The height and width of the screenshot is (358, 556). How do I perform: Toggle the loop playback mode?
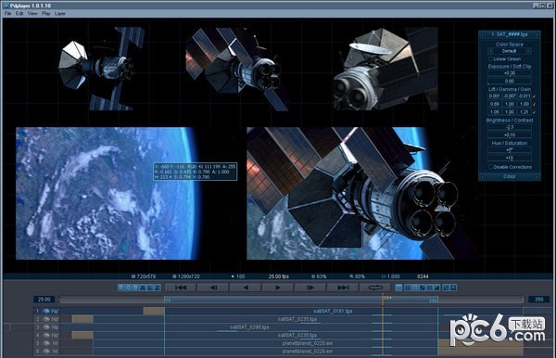(375, 288)
